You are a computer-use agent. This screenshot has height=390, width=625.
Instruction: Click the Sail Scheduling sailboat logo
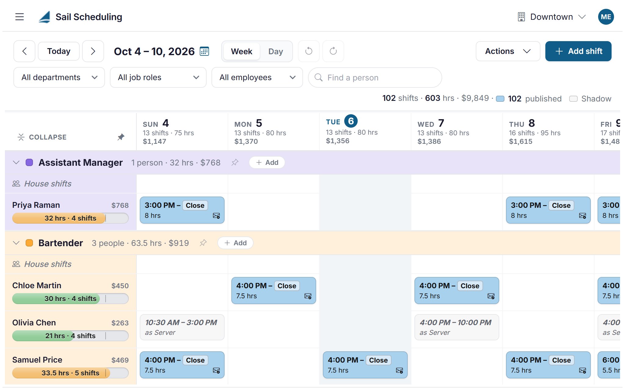(45, 17)
